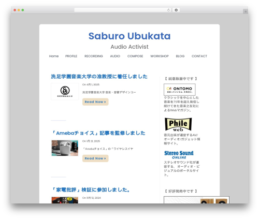Click the 家電批評 post thumbnail
This screenshot has height=219, width=259.
pos(65,200)
